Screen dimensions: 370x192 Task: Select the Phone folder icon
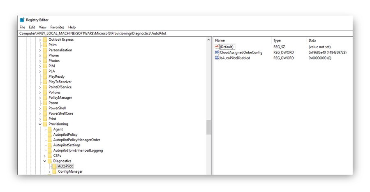tap(45, 56)
